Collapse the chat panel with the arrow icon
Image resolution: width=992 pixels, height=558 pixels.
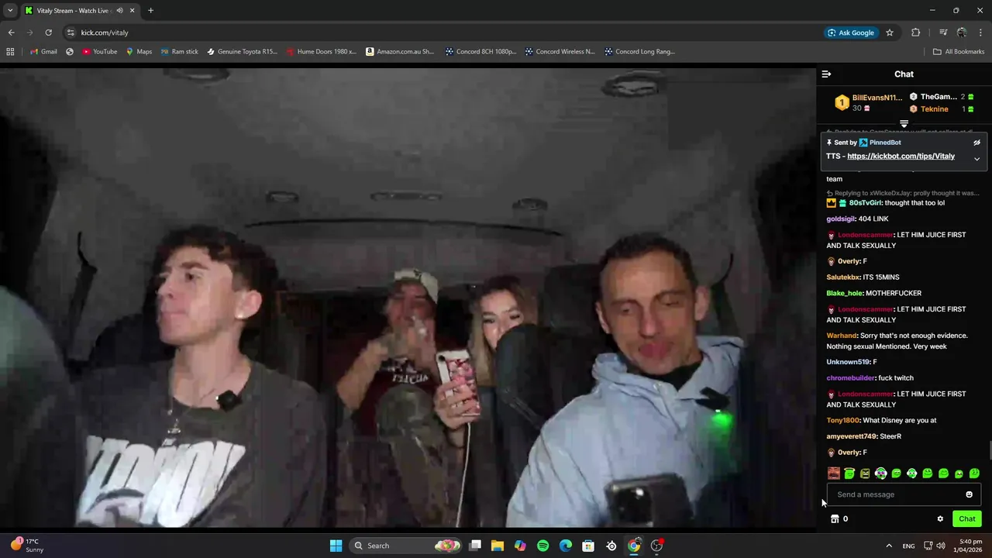tap(826, 74)
